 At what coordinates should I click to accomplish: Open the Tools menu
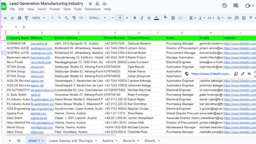click(78, 9)
